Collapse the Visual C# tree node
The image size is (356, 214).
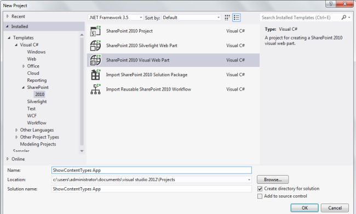click(16, 45)
